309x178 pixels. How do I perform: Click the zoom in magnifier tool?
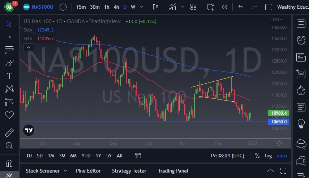[9, 145]
